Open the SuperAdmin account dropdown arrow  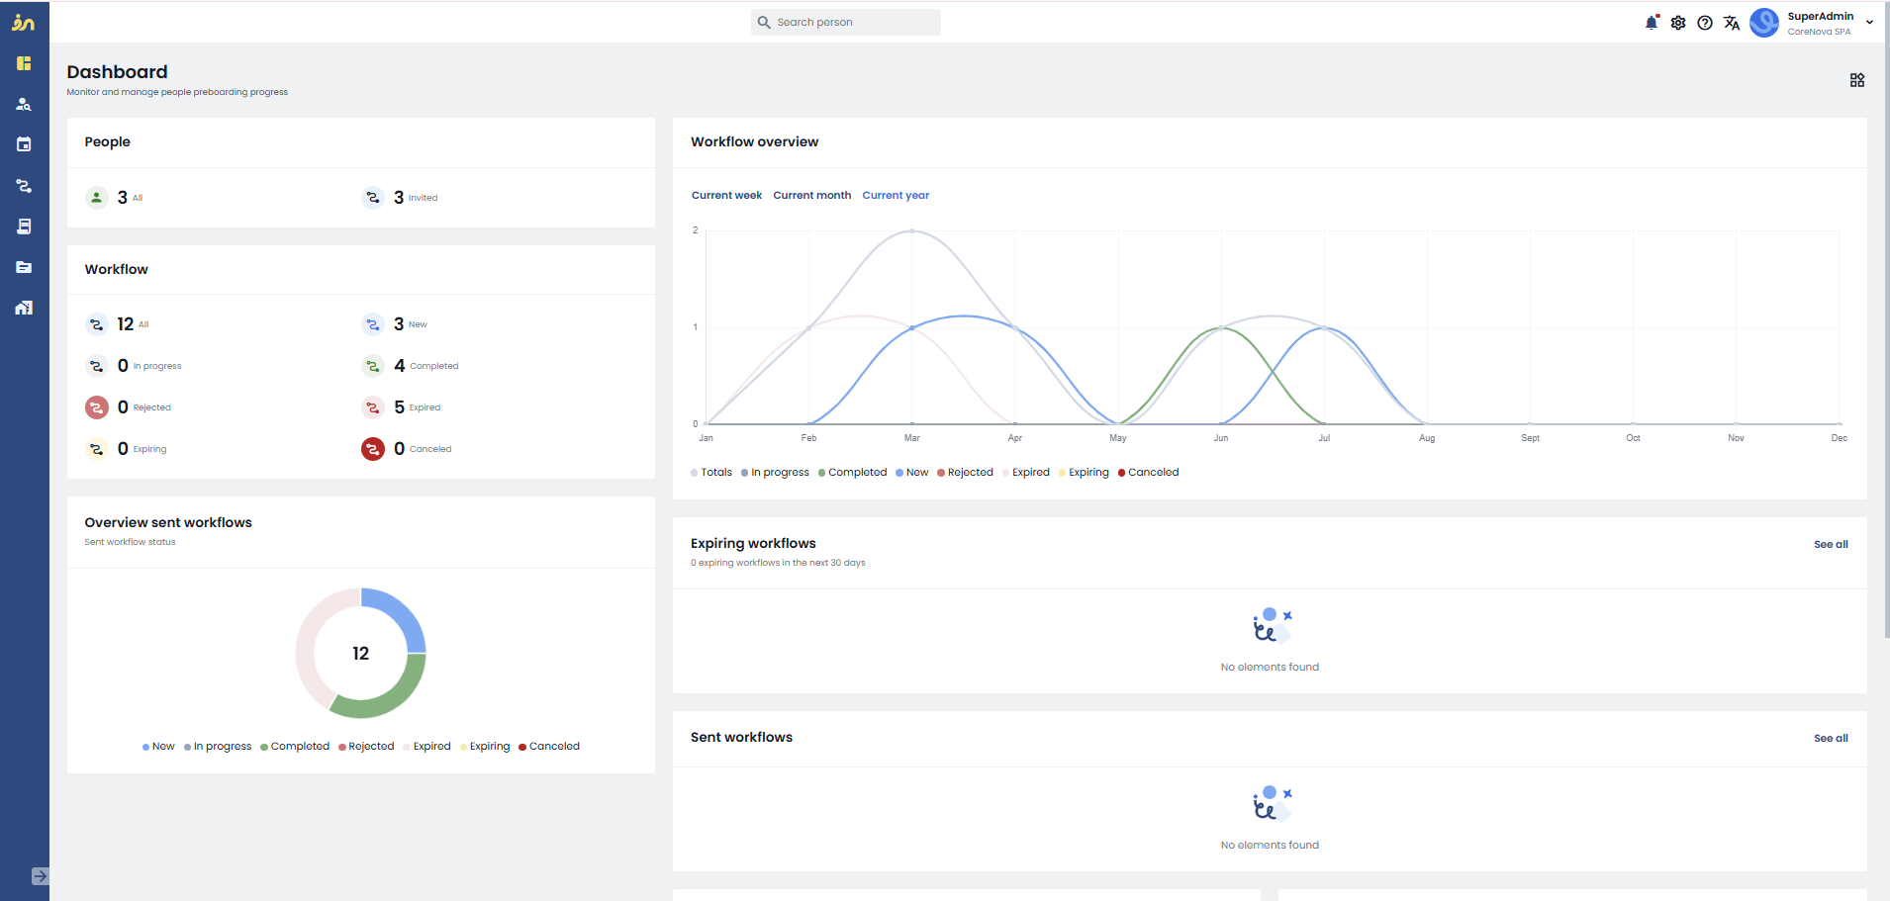point(1869,22)
